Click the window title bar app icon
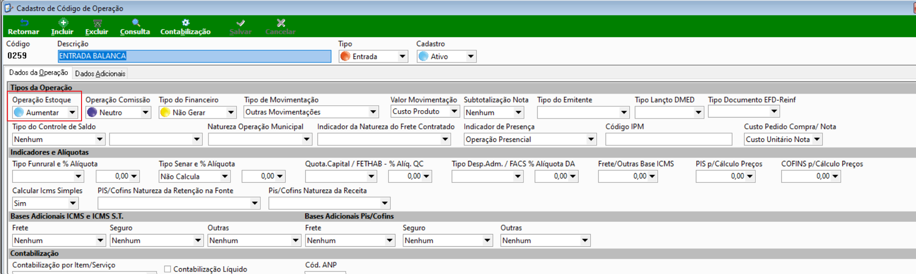This screenshot has width=916, height=274. (9, 8)
